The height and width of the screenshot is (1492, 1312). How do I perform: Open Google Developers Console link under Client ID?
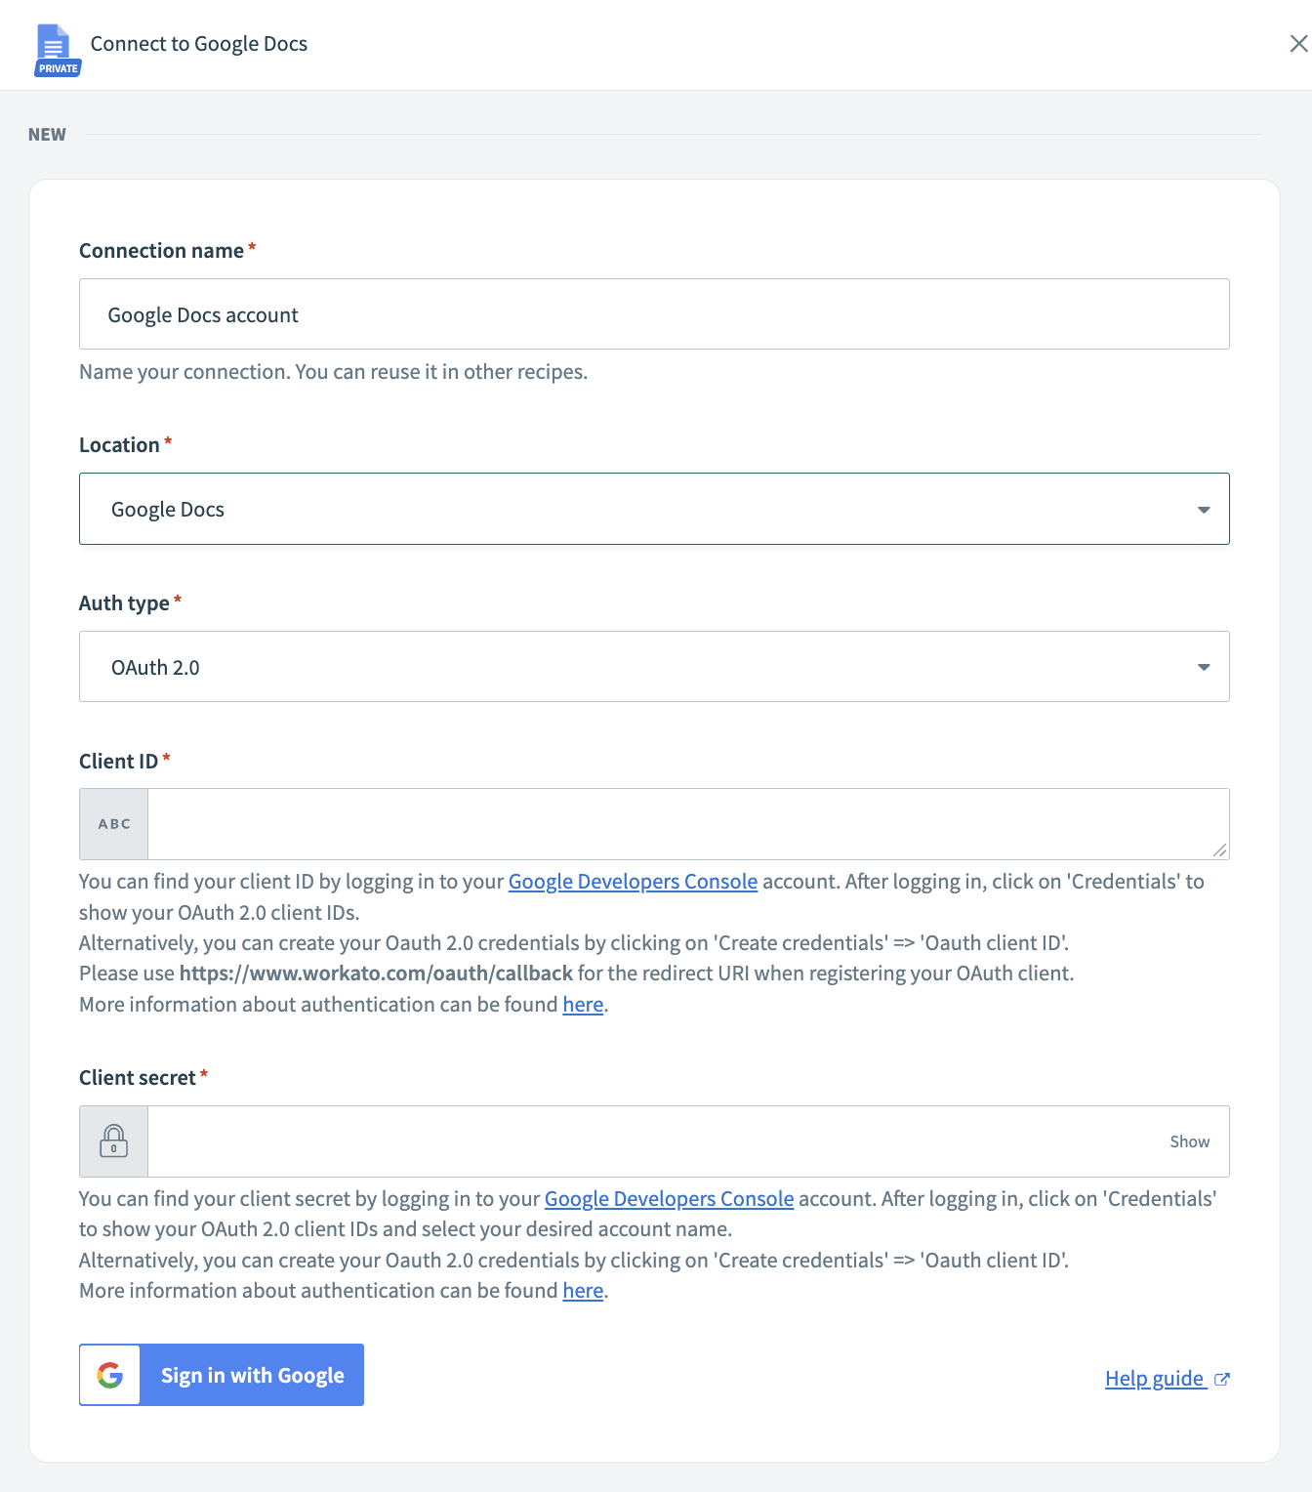pyautogui.click(x=632, y=881)
